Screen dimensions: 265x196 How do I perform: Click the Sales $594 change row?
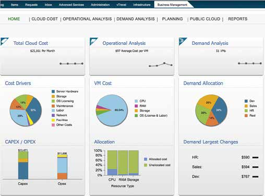[225, 167]
